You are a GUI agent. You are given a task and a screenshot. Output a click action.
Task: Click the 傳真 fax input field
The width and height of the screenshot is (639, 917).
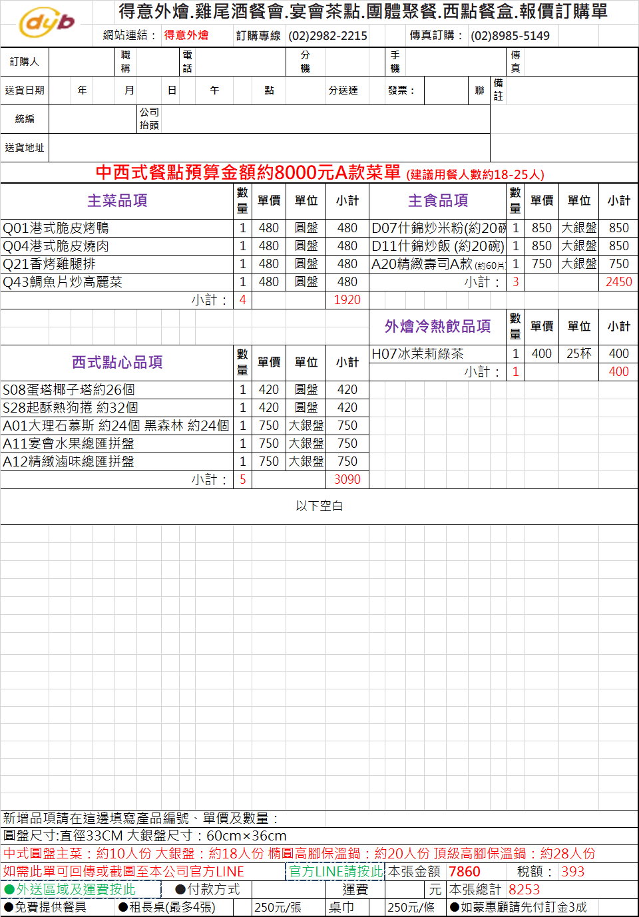580,62
